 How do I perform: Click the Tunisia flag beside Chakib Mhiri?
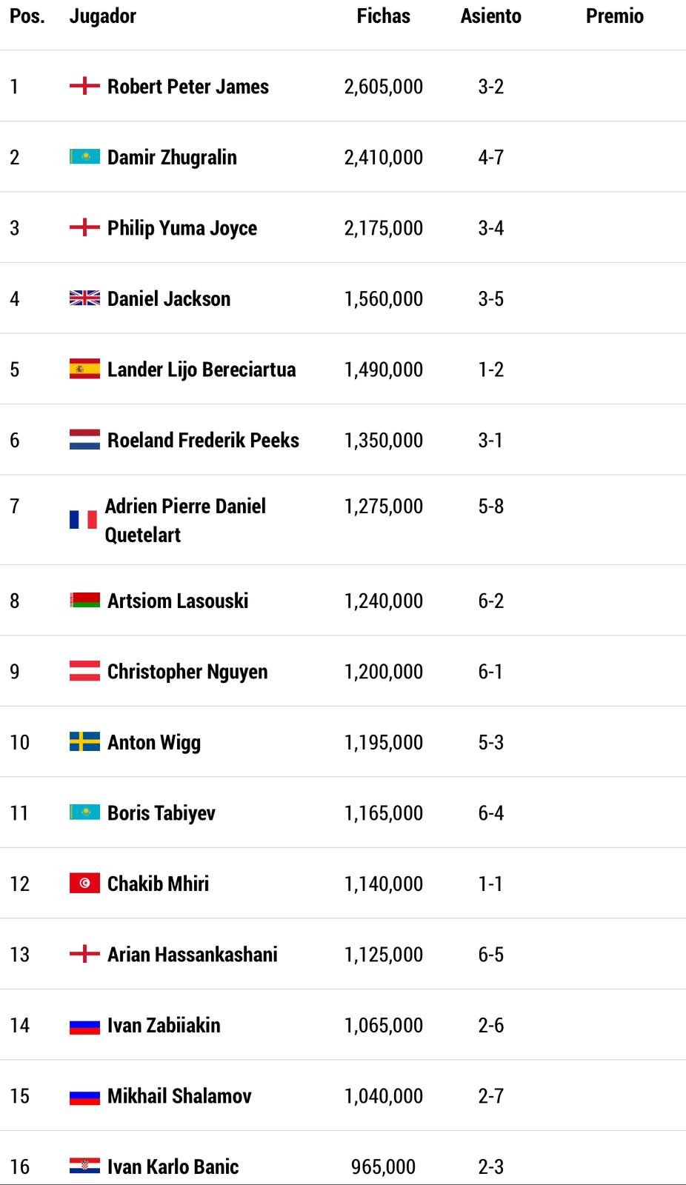(84, 884)
